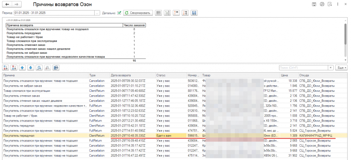Select the 'Покупатель не забрал заказ' table row
Viewport: 351px width, 160px height.
pyautogui.click(x=175, y=86)
